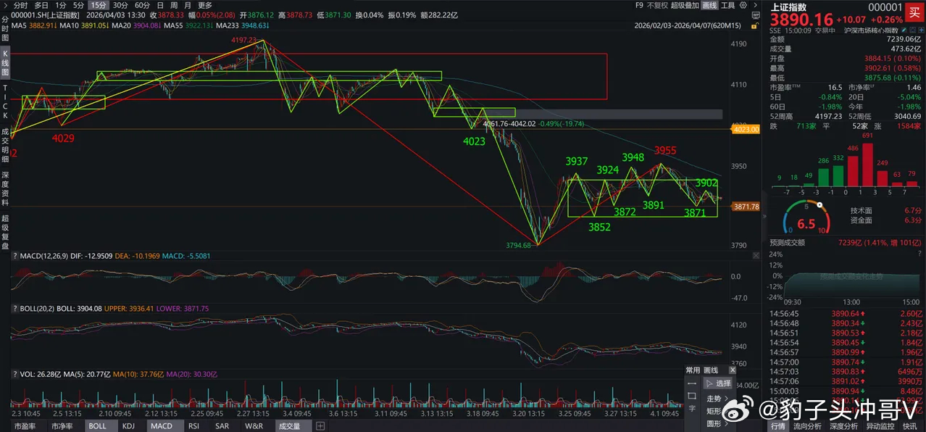This screenshot has height=432, width=926.
Task: Select the 15分 period
Action: click(x=99, y=5)
